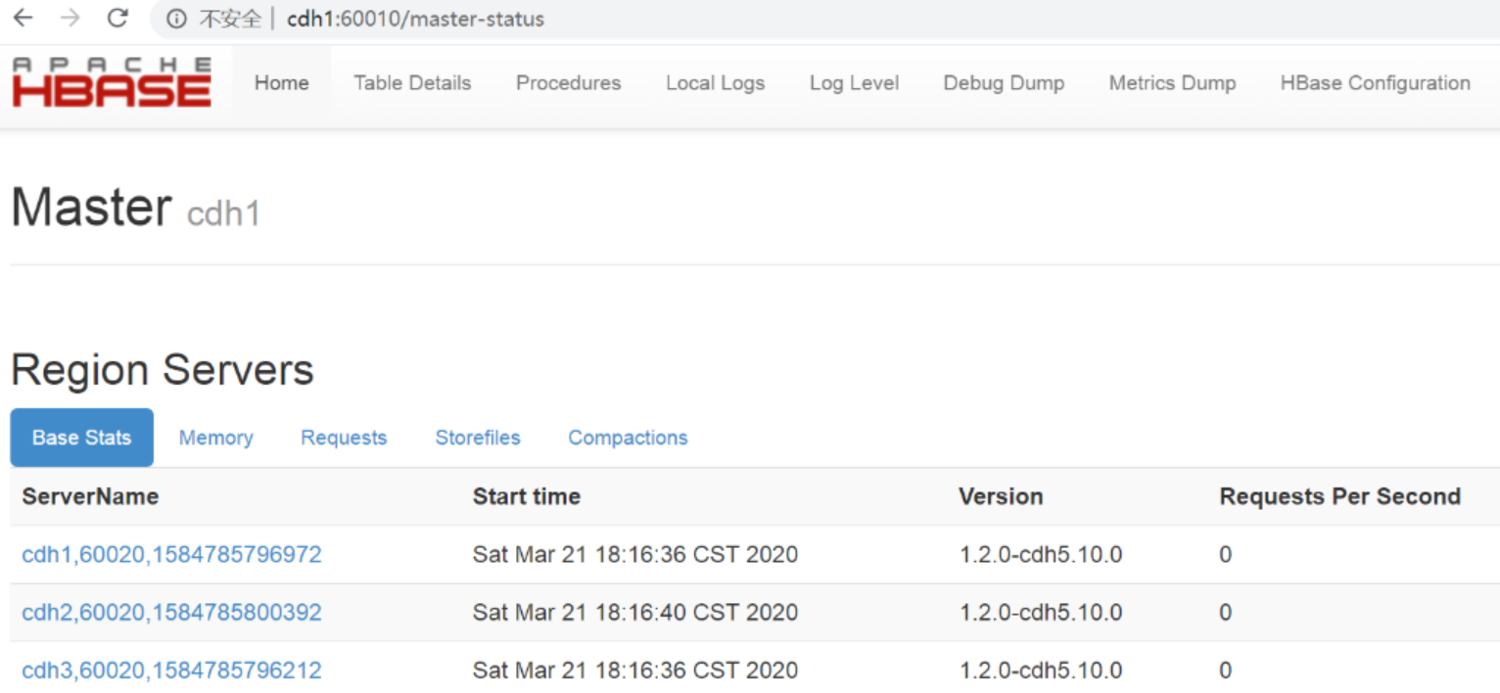The width and height of the screenshot is (1500, 693).
Task: Open region server cdh3,60020,1584785796212 link
Action: click(171, 670)
